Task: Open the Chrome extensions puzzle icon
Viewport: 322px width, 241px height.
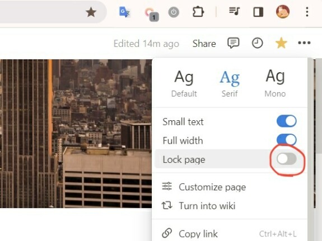Action: coord(198,12)
